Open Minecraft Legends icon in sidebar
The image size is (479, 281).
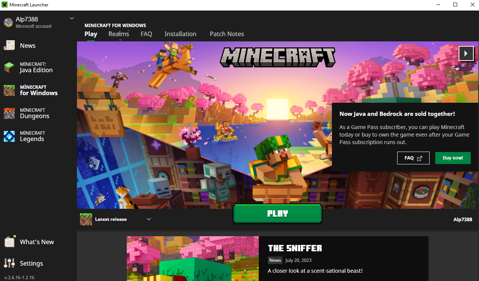tap(9, 136)
